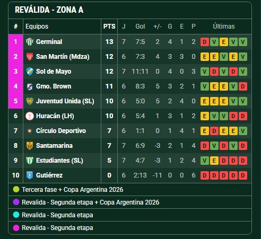
Task: Open the Gutiérrez team name link
Action: 49,175
